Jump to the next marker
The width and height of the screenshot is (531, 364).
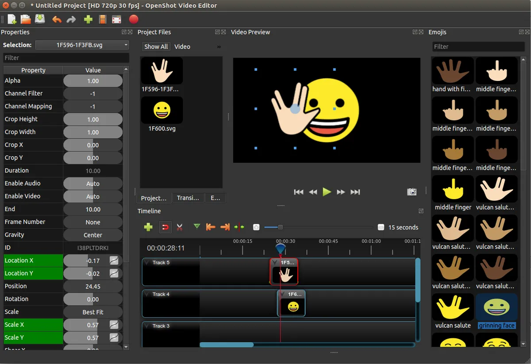click(225, 227)
